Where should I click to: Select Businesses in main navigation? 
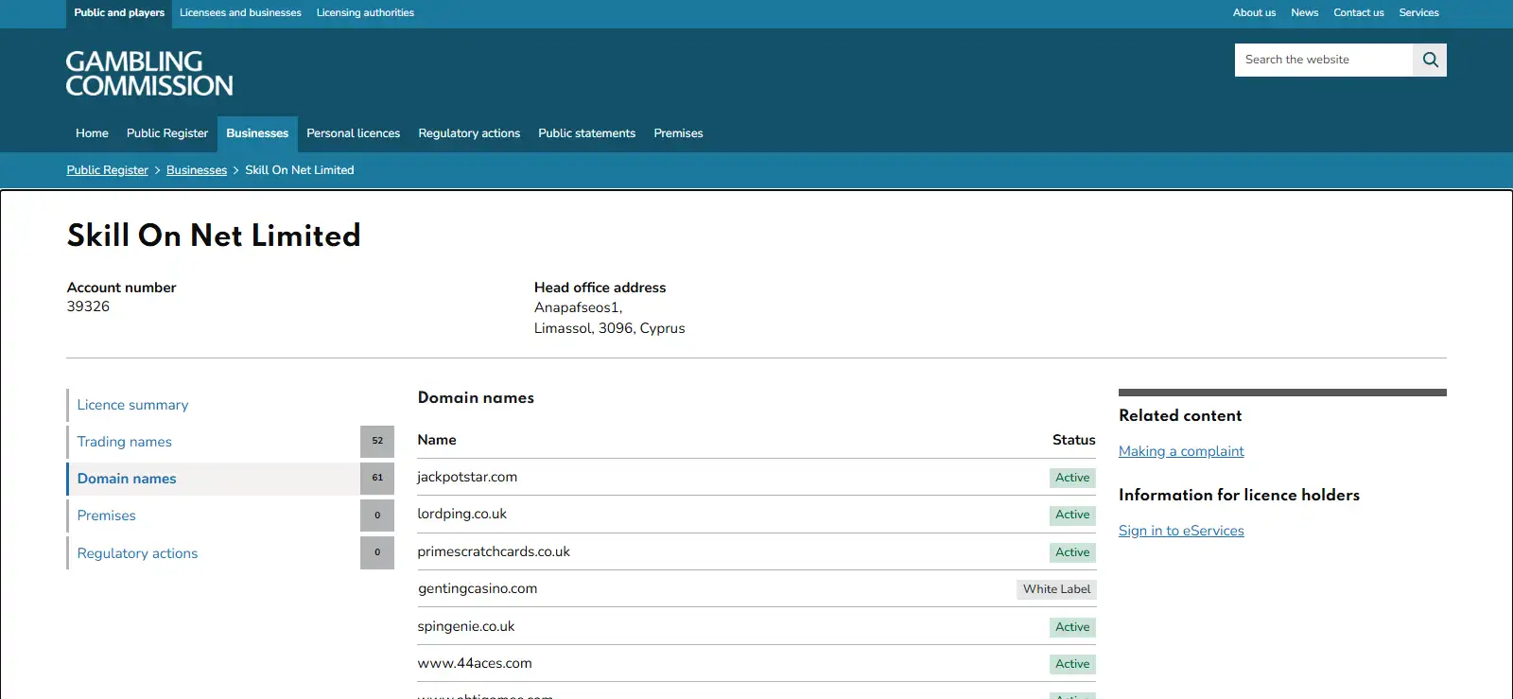[257, 133]
